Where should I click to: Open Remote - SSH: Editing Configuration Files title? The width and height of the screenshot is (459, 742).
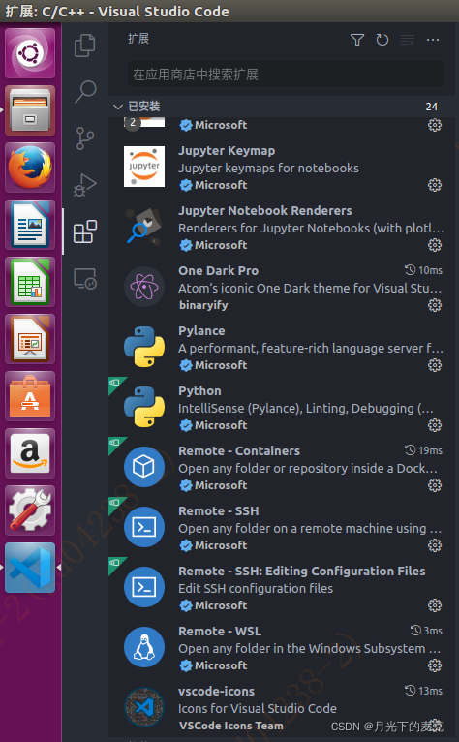click(302, 572)
